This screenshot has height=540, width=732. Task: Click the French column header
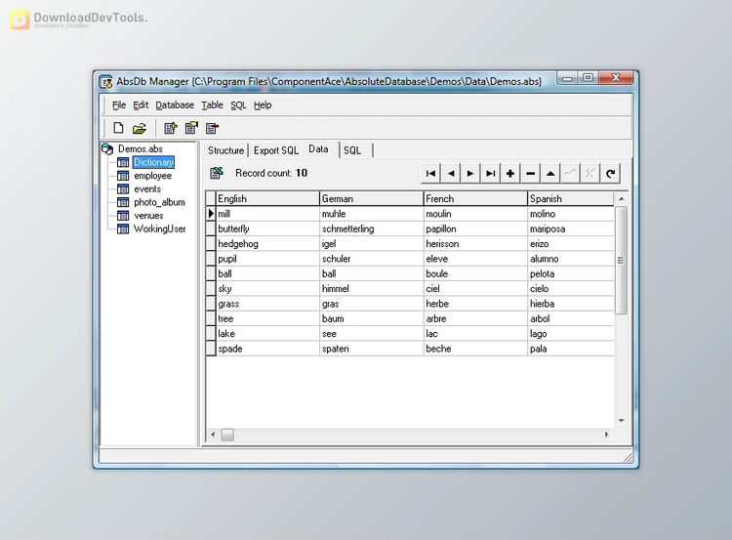(x=475, y=198)
